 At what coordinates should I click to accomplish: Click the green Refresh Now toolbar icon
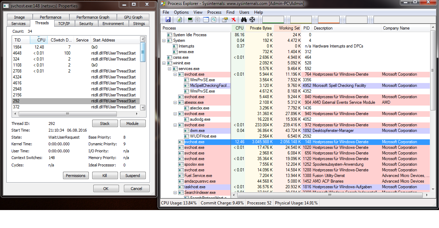(180, 20)
